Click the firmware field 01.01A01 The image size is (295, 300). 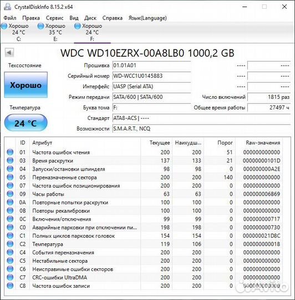(151, 66)
